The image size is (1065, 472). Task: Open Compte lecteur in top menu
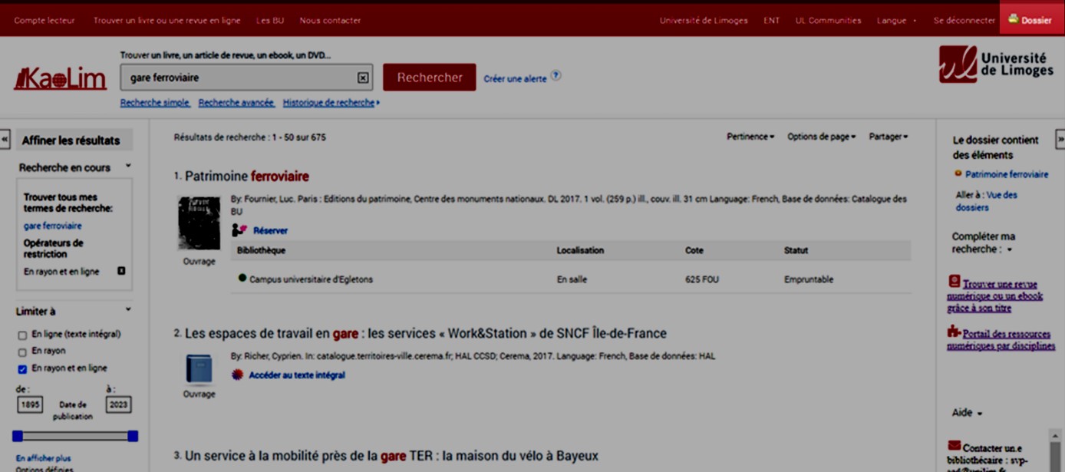(45, 21)
